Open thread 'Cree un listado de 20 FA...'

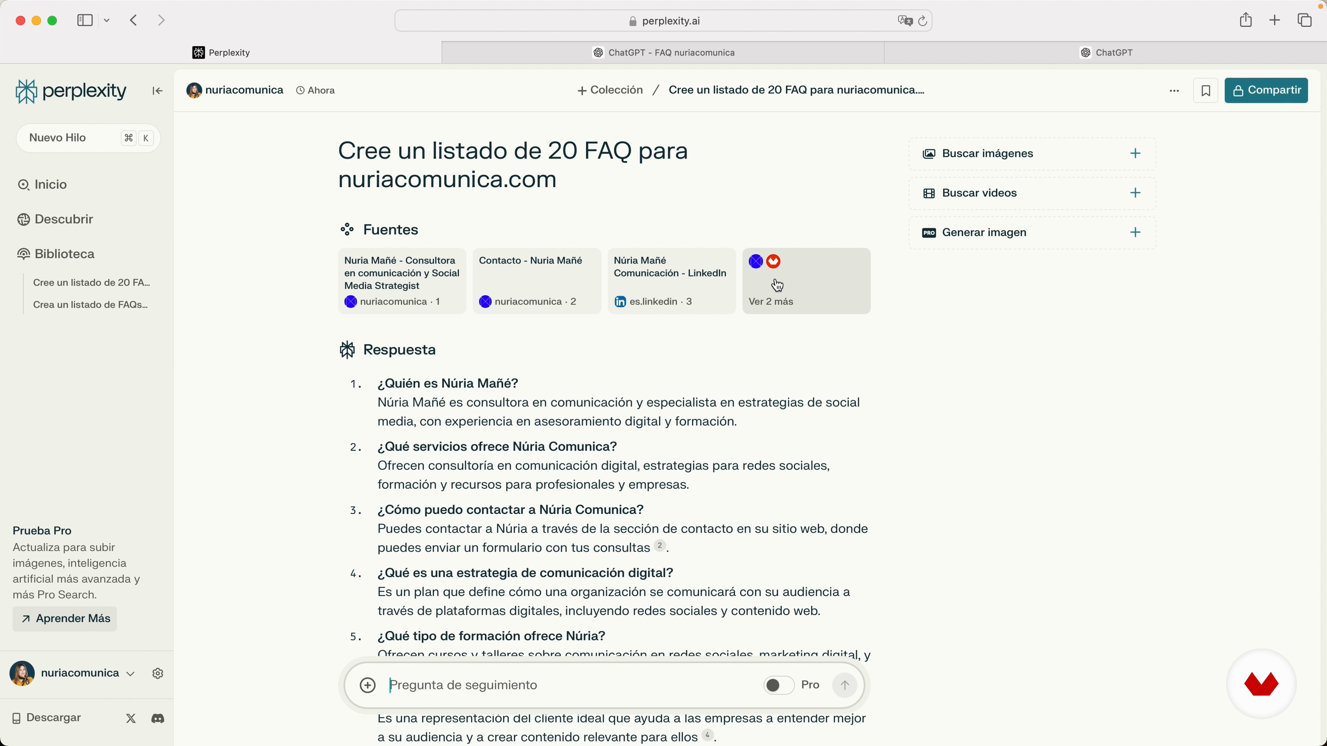92,283
